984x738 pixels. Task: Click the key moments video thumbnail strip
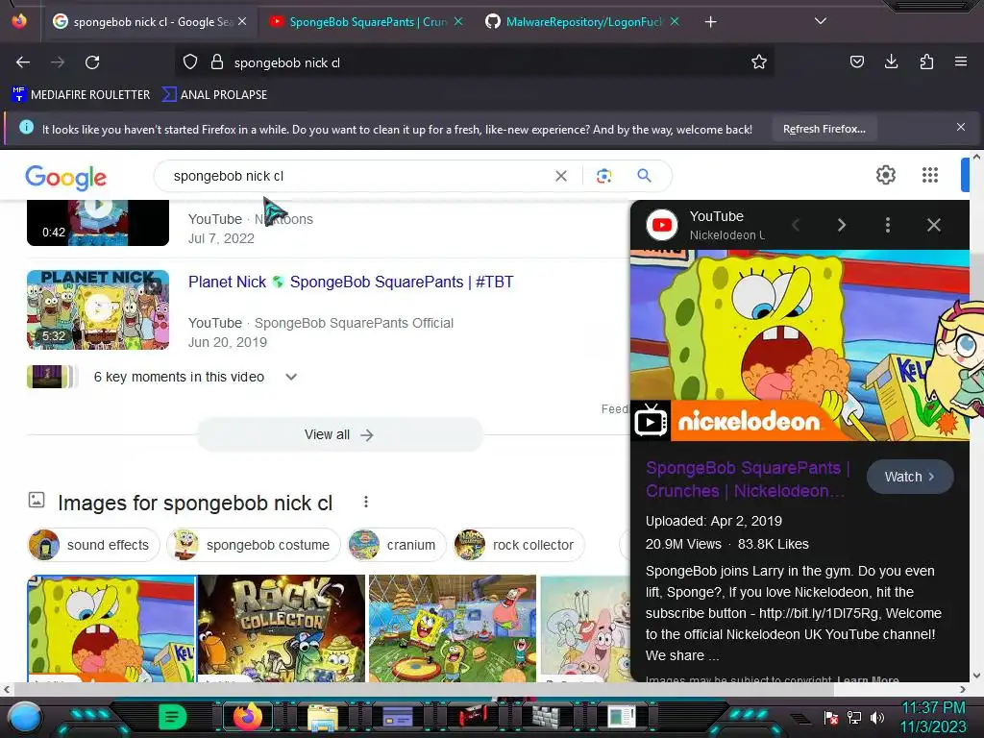52,377
